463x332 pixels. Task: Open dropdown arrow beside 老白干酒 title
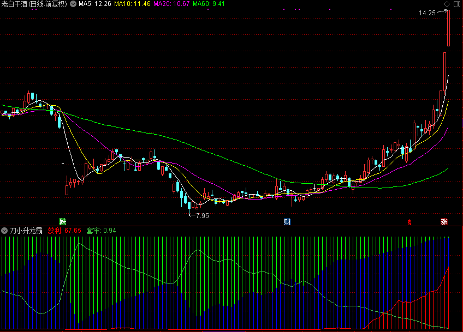73,4
